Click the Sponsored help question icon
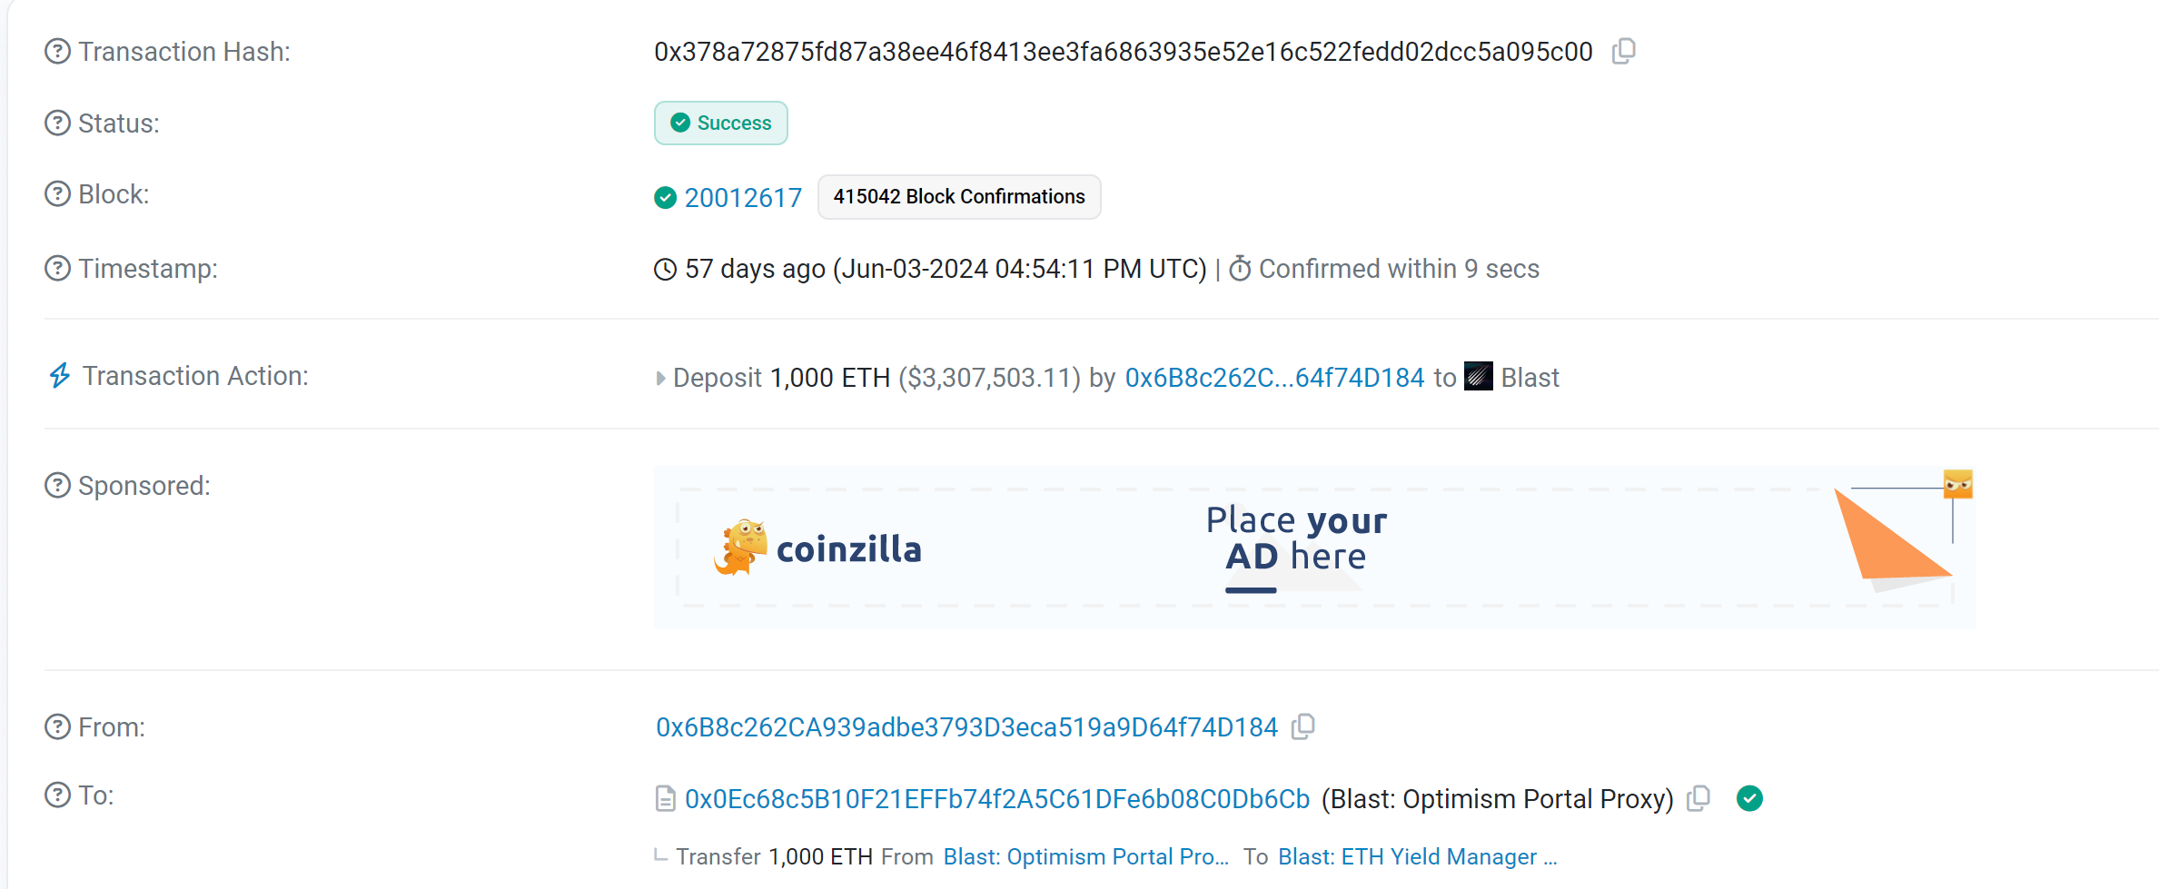Image resolution: width=2159 pixels, height=889 pixels. pos(57,486)
